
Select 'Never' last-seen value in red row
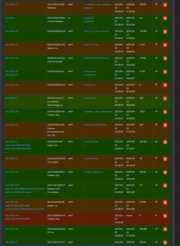[x=129, y=215]
